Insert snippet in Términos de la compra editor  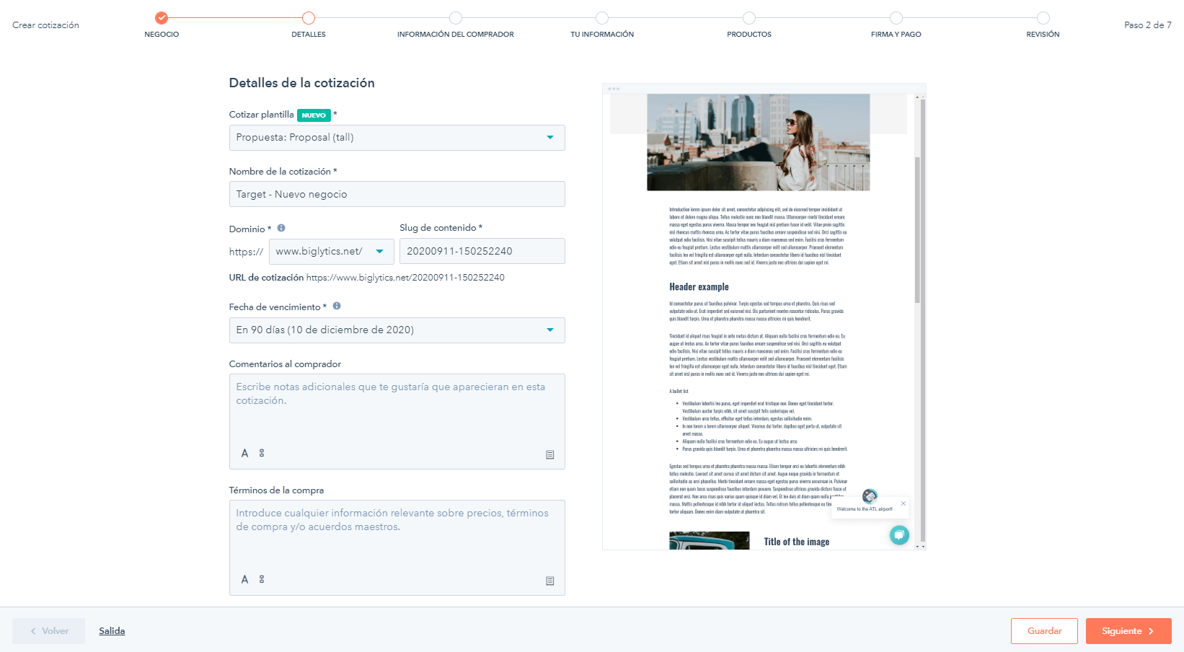point(550,581)
